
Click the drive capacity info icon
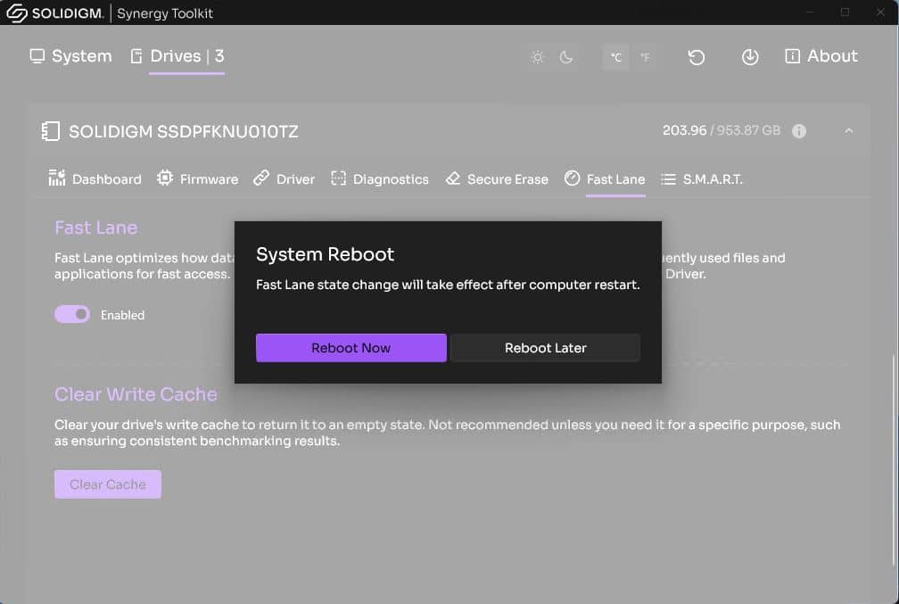point(799,131)
